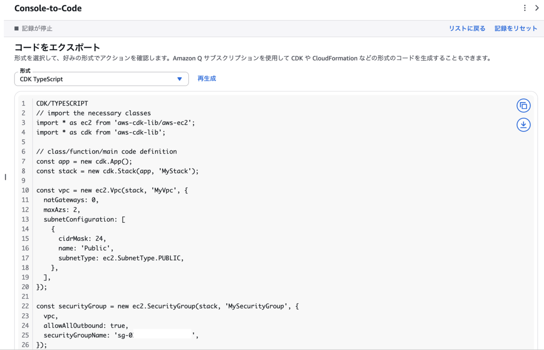Click line importing cdk from 'aws-cdk-lib'
This screenshot has height=350, width=544.
[x=101, y=132]
